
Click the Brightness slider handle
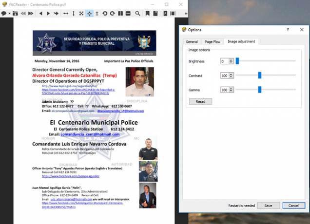pos(237,61)
